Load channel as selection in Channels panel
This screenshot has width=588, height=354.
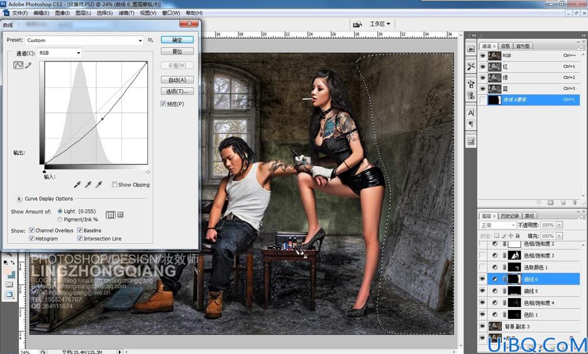click(x=539, y=203)
